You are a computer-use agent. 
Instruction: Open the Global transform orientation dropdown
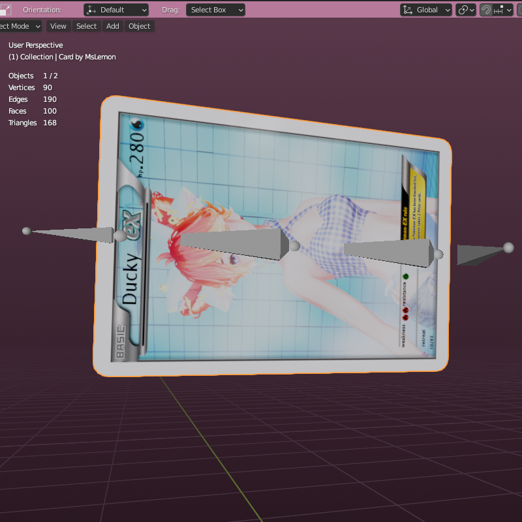(426, 10)
